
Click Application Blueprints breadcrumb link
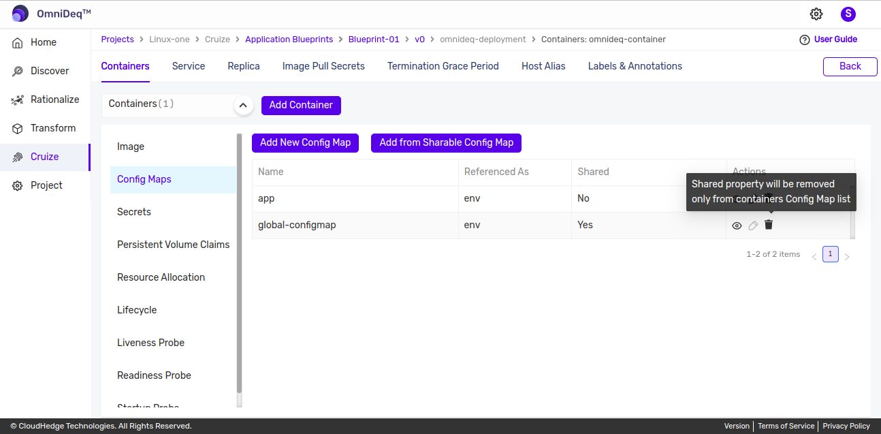(289, 40)
